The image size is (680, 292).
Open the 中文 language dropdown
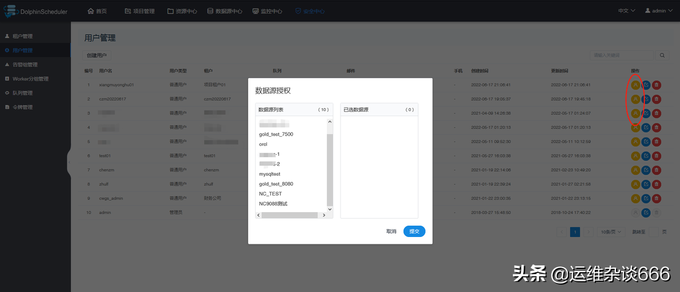click(626, 11)
